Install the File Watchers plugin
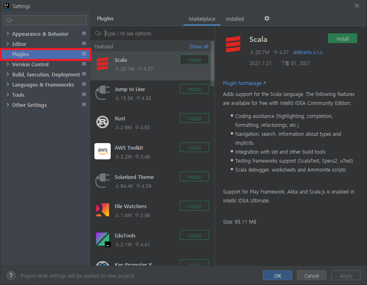This screenshot has width=367, height=285. [194, 206]
